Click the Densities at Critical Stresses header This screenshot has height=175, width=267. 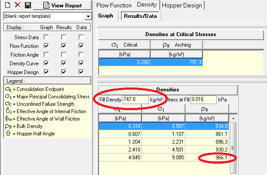pos(181,34)
